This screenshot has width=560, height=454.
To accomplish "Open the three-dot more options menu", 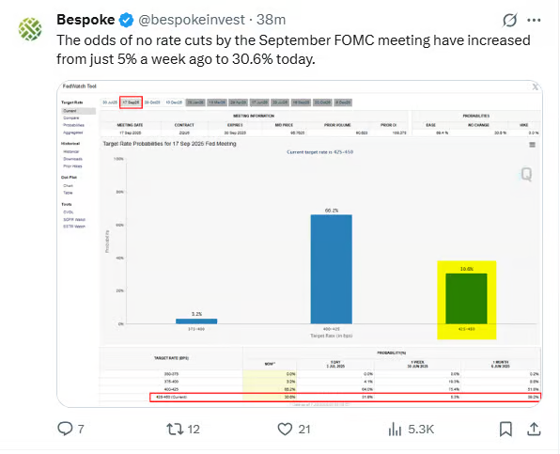I will coord(534,21).
